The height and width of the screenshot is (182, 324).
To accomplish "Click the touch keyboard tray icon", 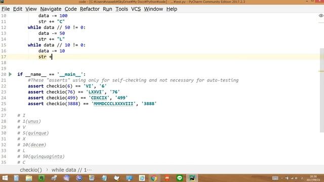I will 275,178.
